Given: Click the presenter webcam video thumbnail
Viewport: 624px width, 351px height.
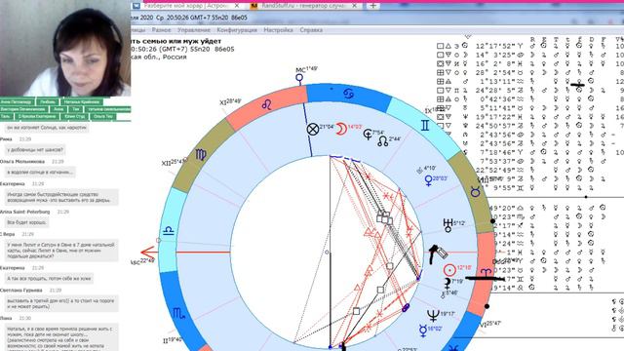Looking at the screenshot, I should (x=65, y=48).
